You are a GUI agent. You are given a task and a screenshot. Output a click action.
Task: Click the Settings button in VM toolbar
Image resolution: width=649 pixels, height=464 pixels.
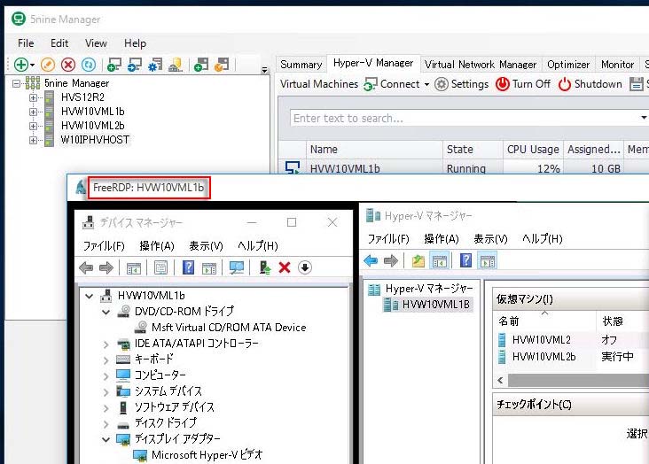point(462,84)
